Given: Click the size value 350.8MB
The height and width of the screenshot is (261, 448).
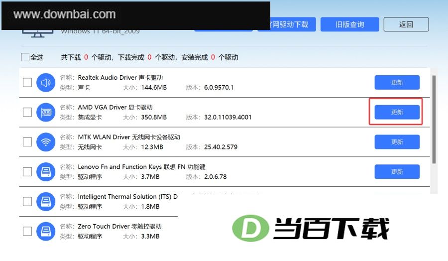Looking at the screenshot, I should tap(154, 117).
